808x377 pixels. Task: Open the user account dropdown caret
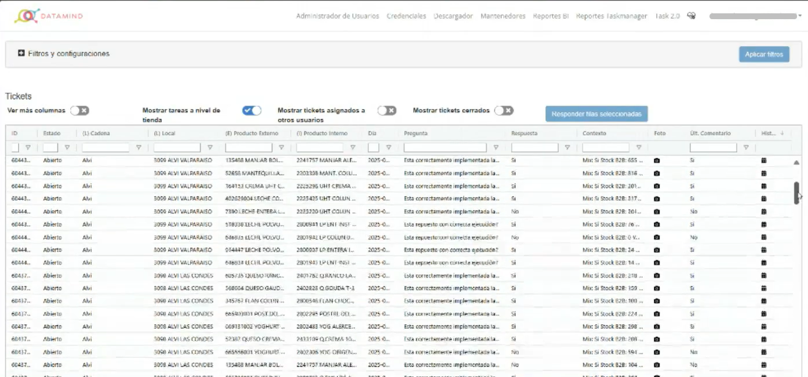click(800, 16)
